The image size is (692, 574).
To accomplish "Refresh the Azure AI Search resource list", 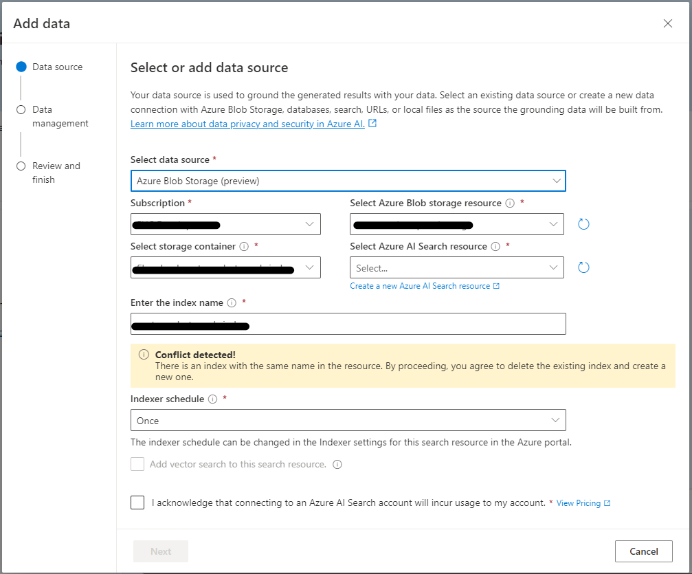I will [x=583, y=267].
